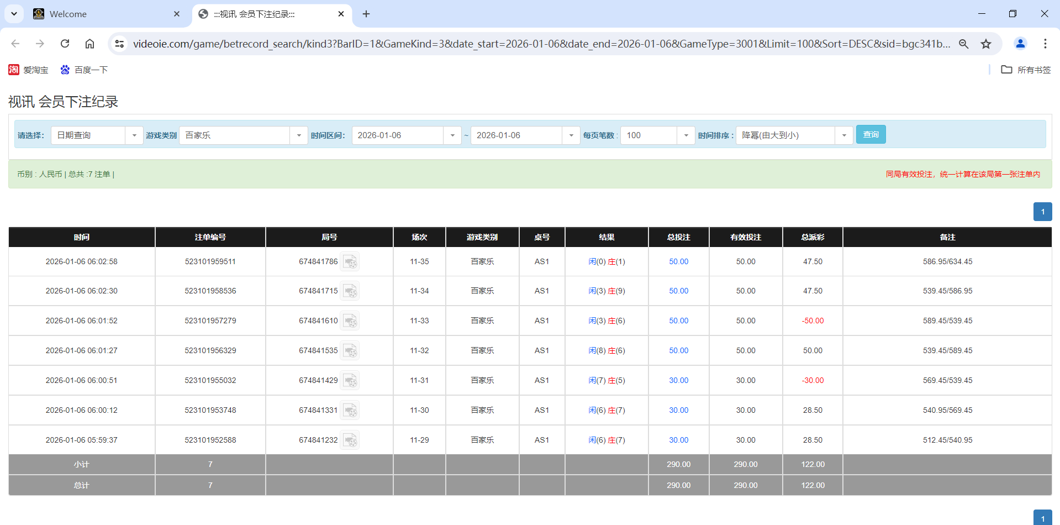
Task: Click video replay icon for round 674841429
Action: point(350,380)
